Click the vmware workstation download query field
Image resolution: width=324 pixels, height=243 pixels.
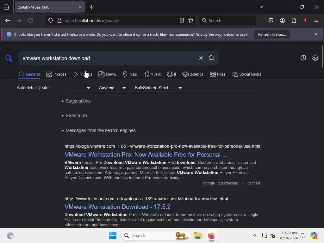pyautogui.click(x=108, y=58)
